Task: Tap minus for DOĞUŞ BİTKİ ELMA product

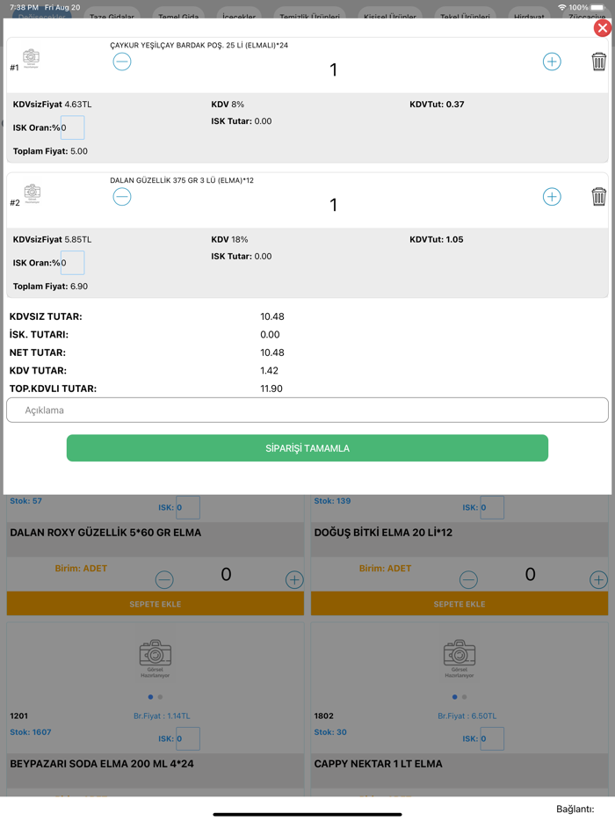Action: pos(468,579)
